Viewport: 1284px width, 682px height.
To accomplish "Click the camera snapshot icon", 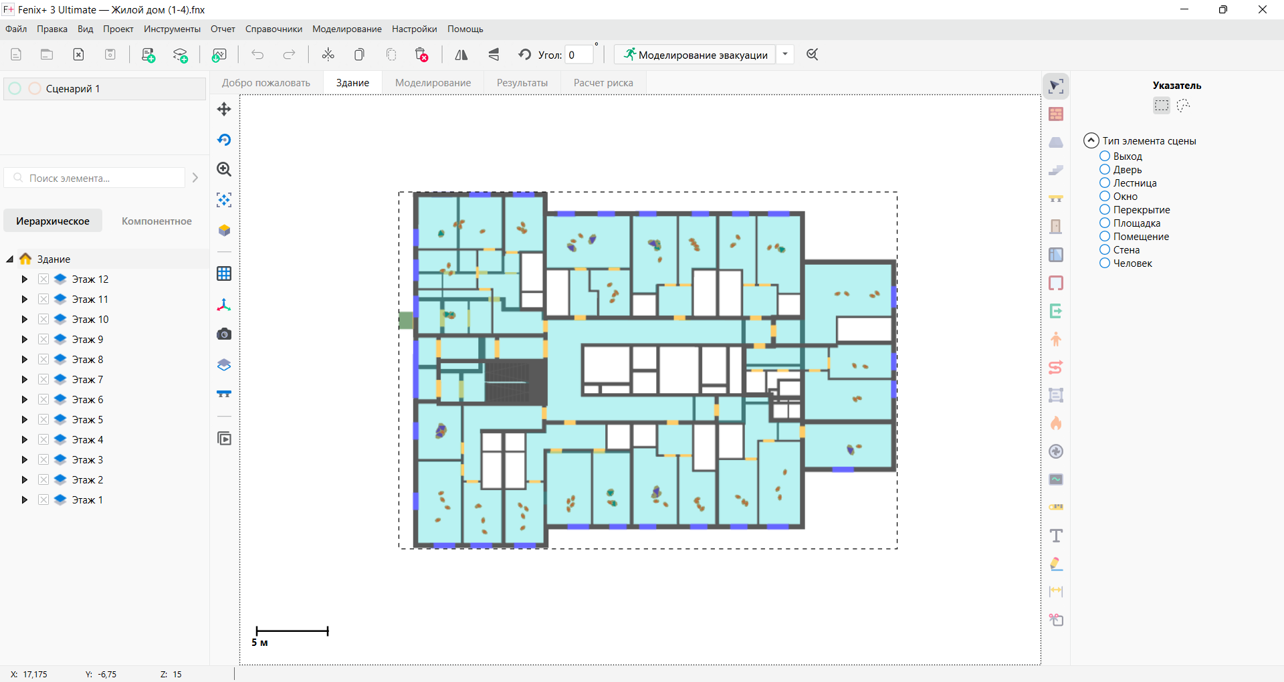I will [224, 334].
